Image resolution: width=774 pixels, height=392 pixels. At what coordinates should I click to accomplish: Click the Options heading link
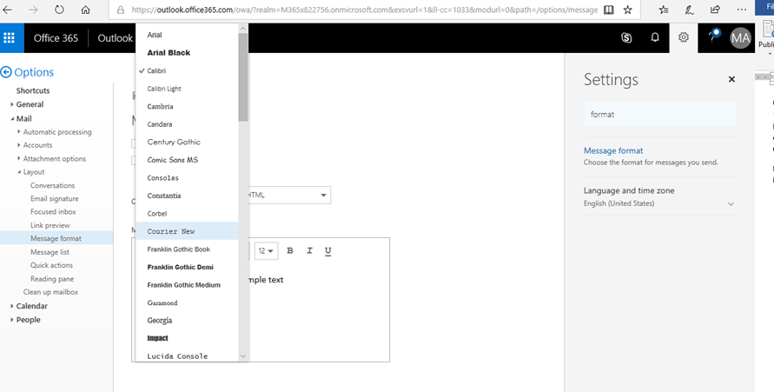click(34, 72)
